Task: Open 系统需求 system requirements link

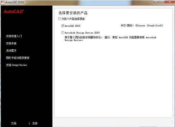Action: pos(11,50)
